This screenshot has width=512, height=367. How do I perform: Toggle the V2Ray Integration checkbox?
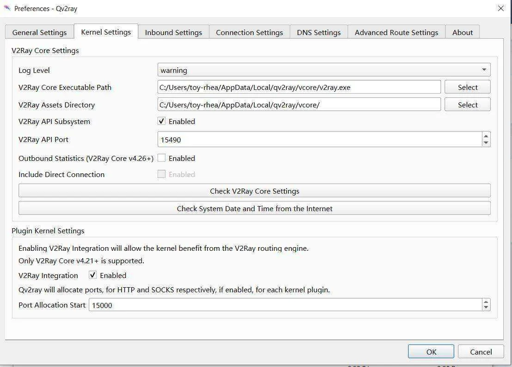(x=93, y=275)
